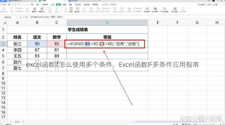Click the 协作 collaborate button

click(x=208, y=5)
